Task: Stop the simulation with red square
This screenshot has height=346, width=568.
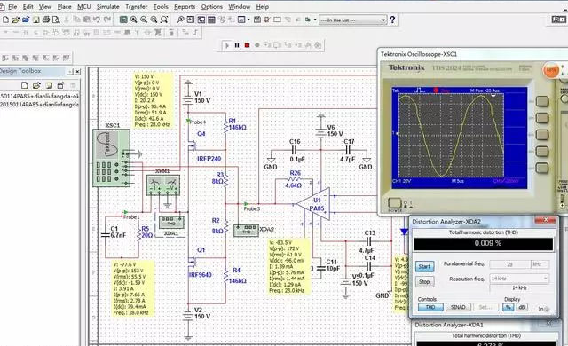Action: [x=247, y=45]
